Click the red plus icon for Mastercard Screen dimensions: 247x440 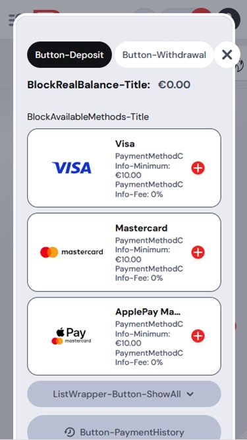coord(198,252)
